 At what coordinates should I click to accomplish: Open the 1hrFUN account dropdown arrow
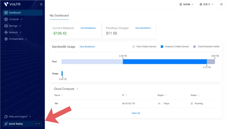pyautogui.click(x=192, y=4)
